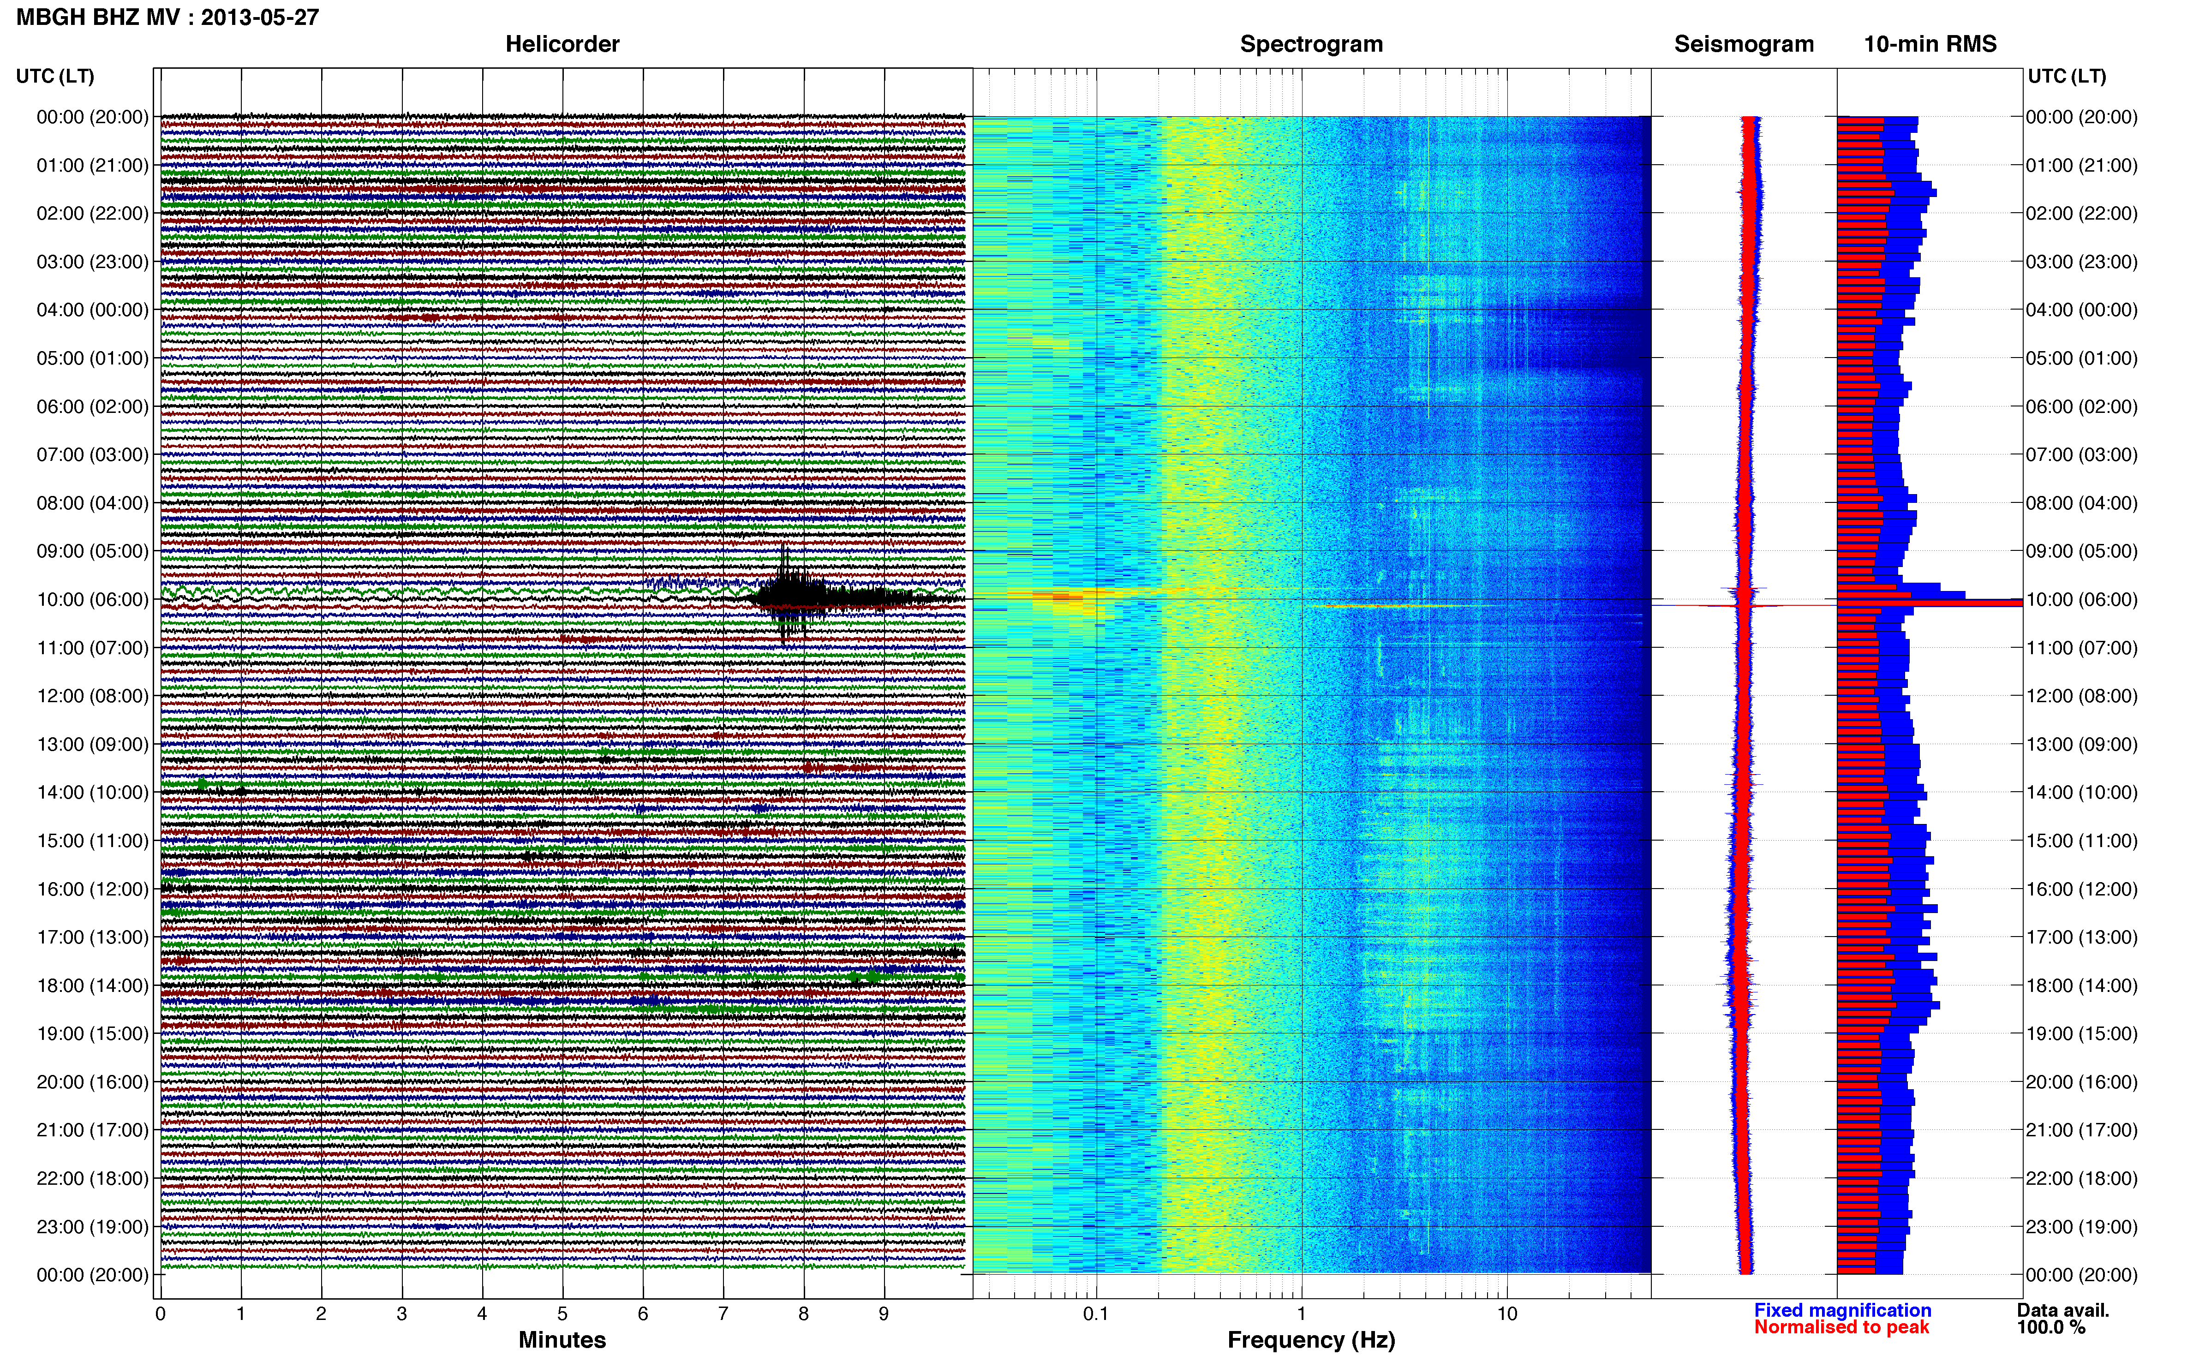Select the 'Spectrogram' panel heading

pos(1311,44)
